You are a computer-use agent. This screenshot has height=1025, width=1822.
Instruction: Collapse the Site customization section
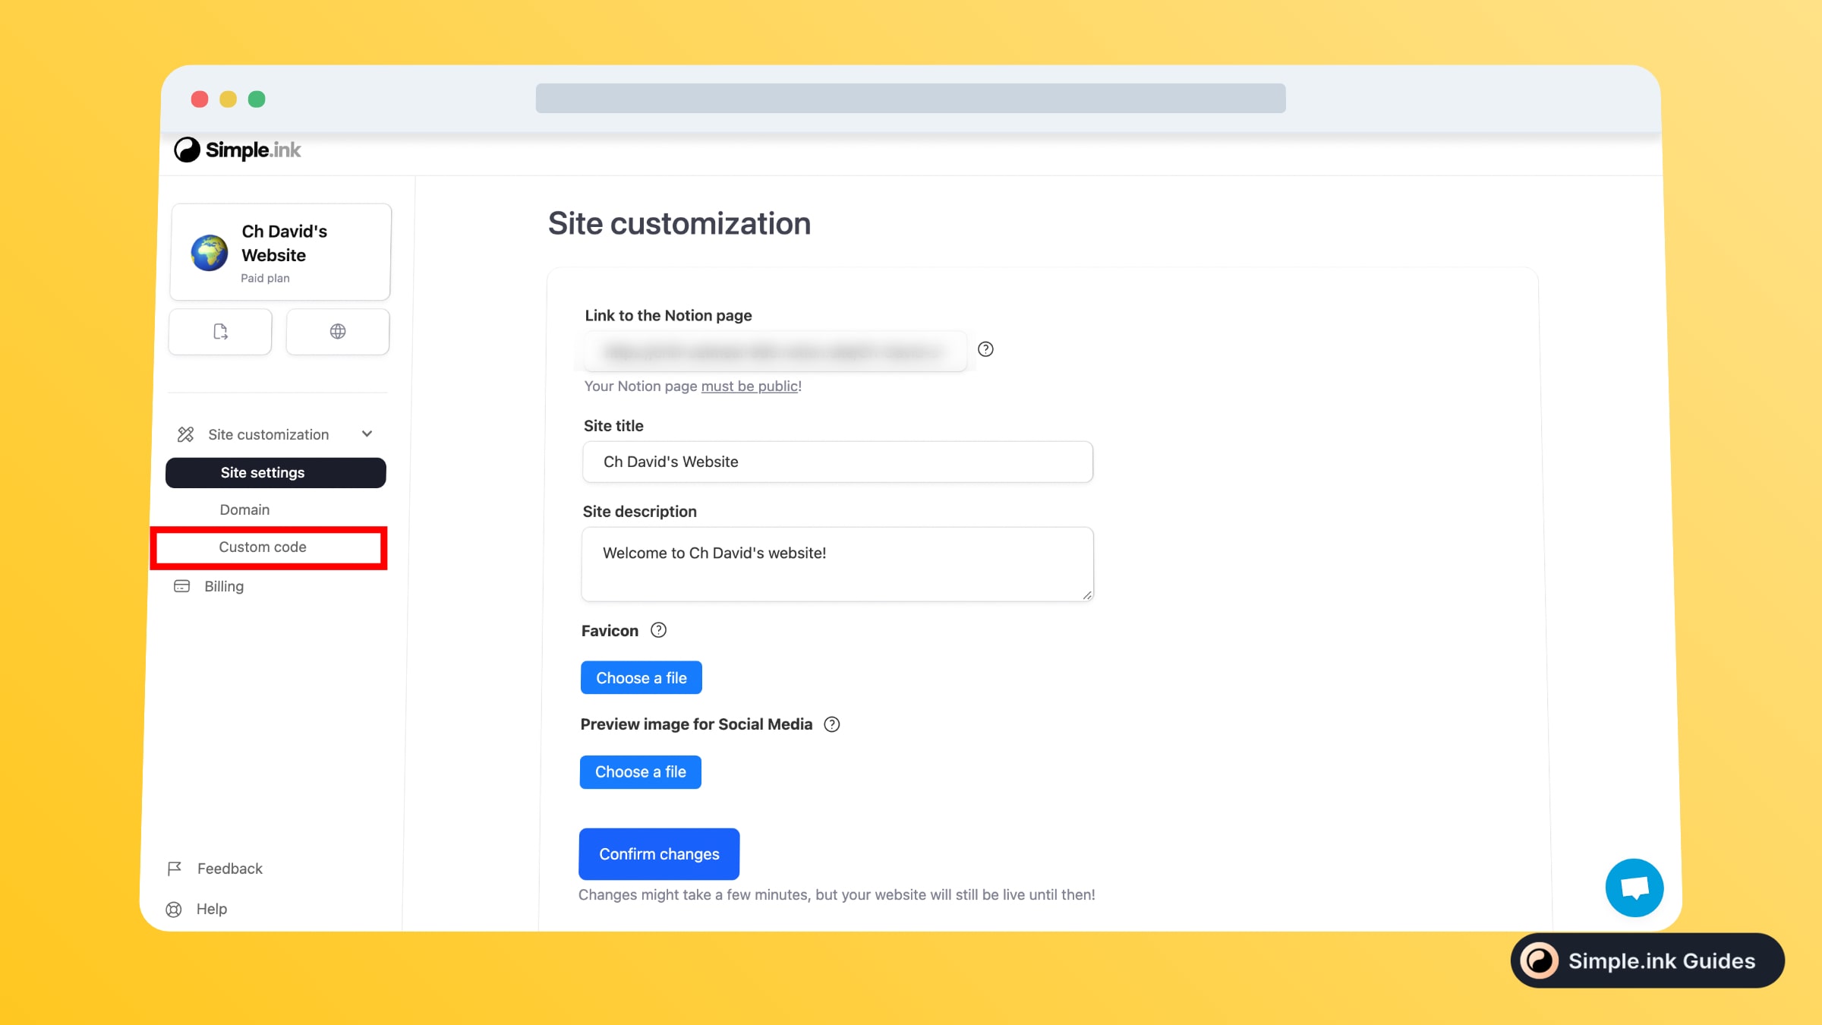pyautogui.click(x=367, y=434)
